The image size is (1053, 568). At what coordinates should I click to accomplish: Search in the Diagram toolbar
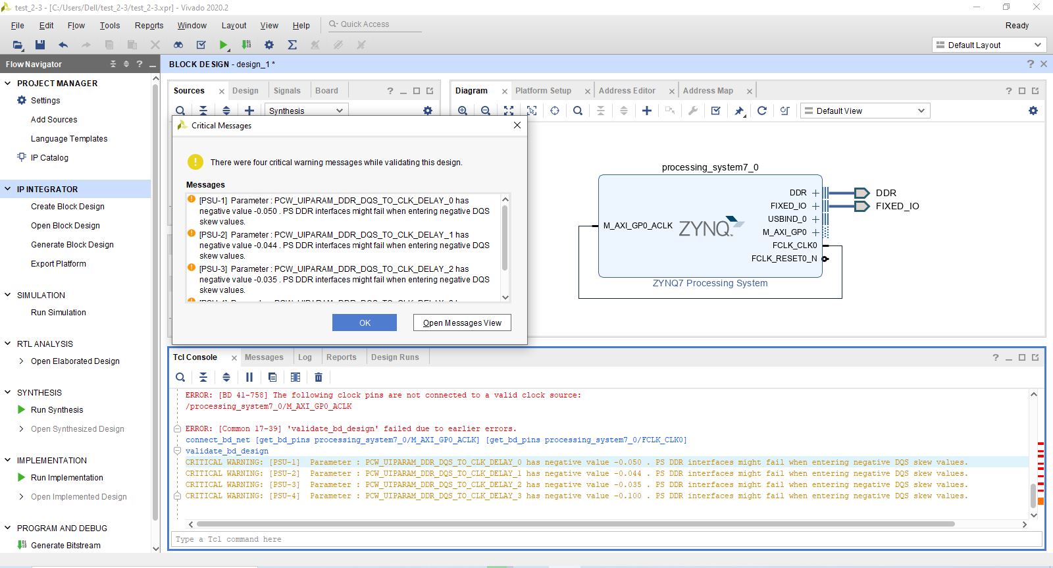(578, 111)
